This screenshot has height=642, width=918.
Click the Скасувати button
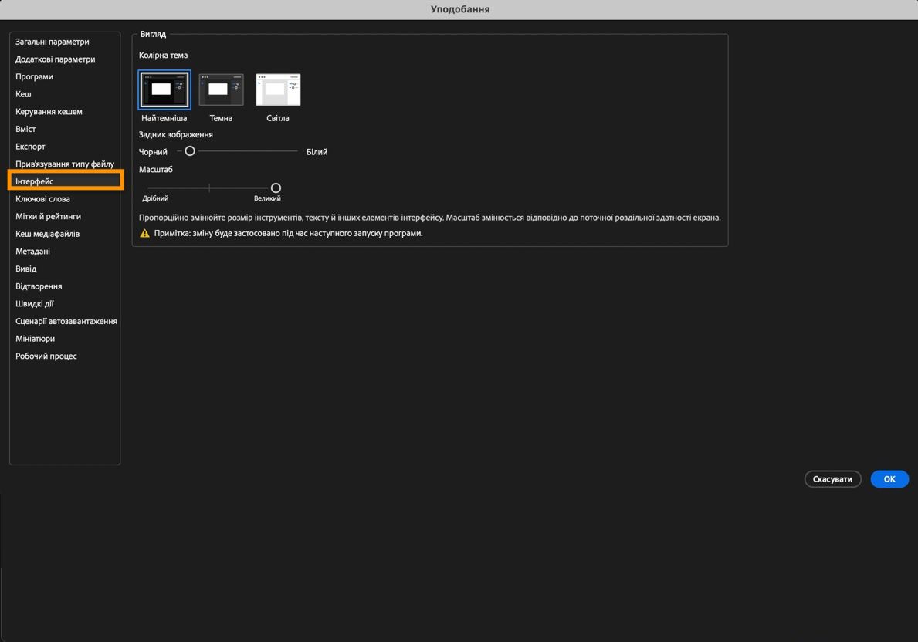point(832,479)
